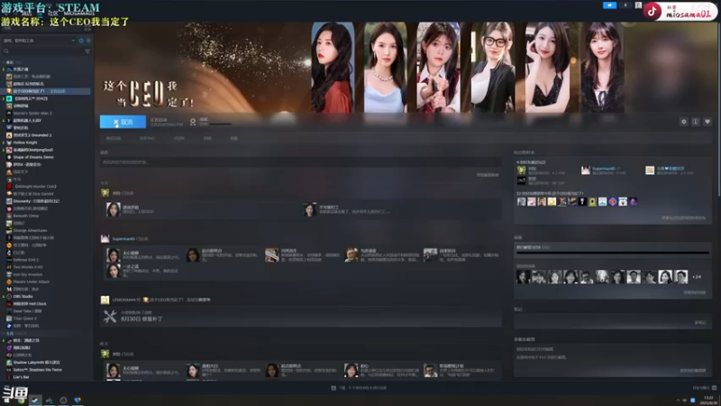Screen dimensions: 721x406
Task: Click achievement progress bar in right panel
Action: click(613, 253)
